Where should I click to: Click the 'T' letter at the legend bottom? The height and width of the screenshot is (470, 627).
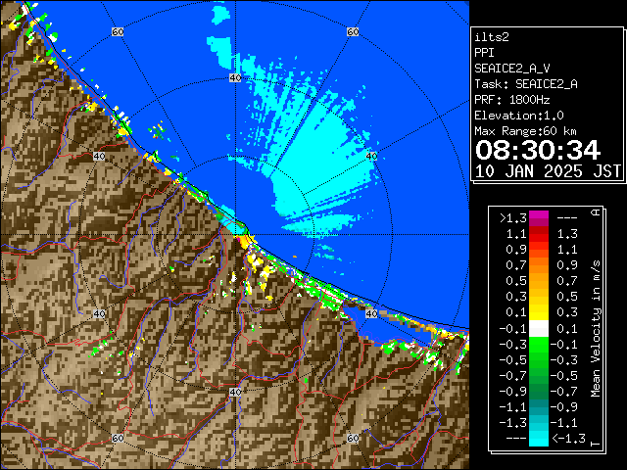pyautogui.click(x=596, y=444)
